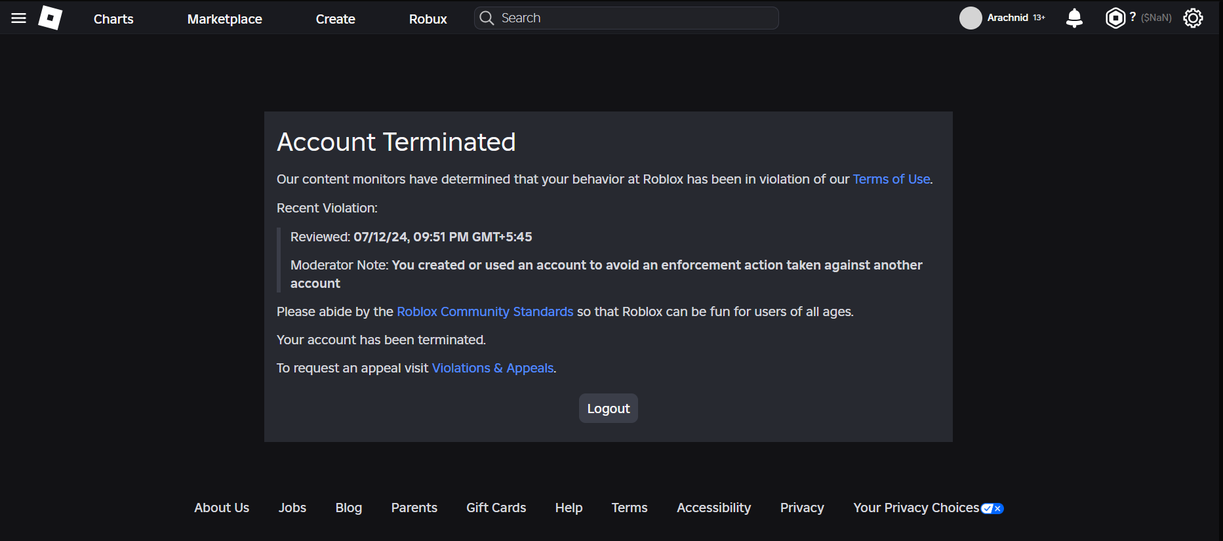This screenshot has width=1223, height=541.
Task: Click the Robux balance icon
Action: [1115, 18]
